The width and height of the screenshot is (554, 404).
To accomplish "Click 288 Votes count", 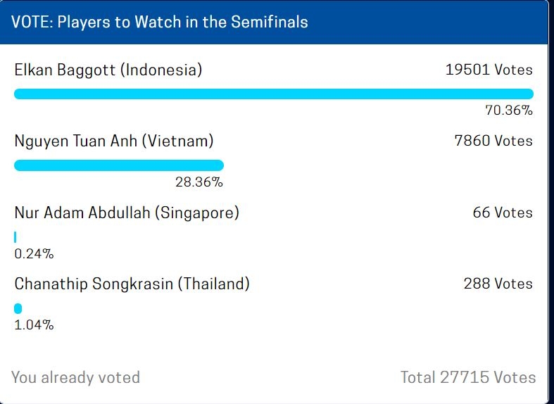I will [498, 284].
